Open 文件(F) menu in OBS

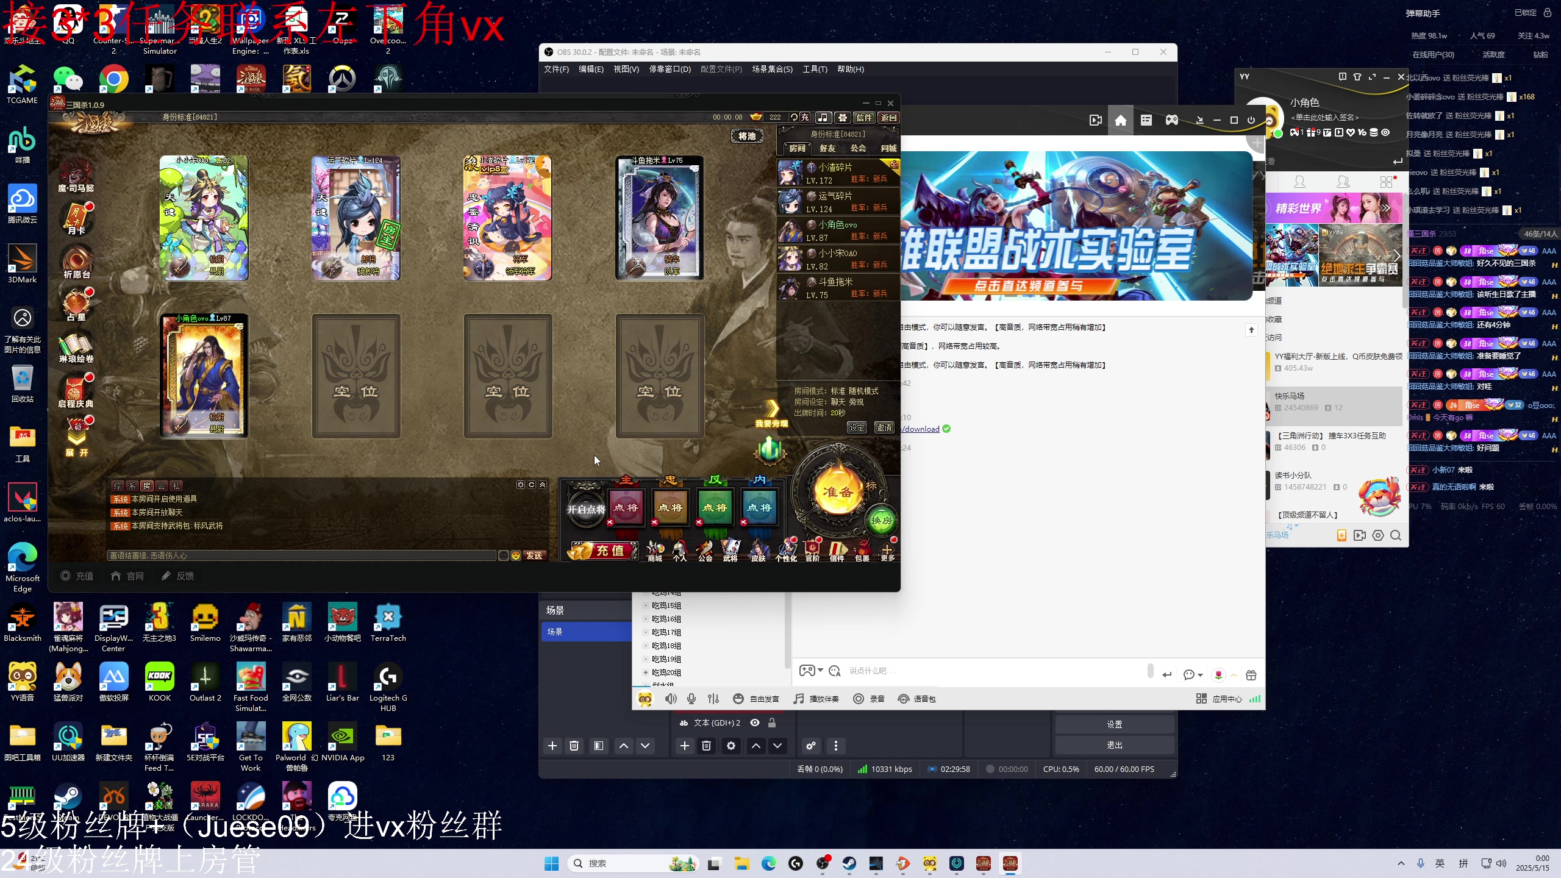[x=556, y=69]
